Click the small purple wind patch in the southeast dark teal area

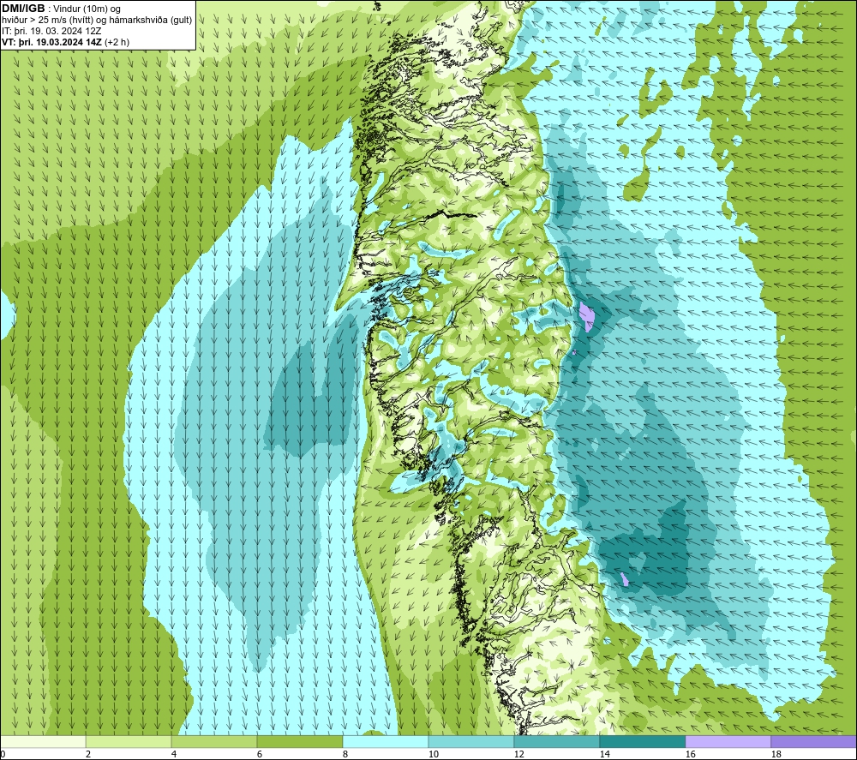pos(625,579)
